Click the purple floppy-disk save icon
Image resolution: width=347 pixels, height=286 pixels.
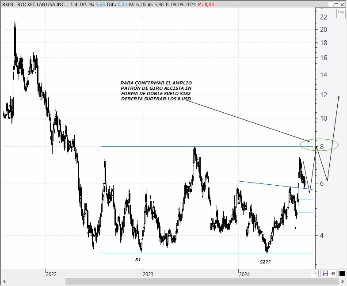(x=325, y=273)
